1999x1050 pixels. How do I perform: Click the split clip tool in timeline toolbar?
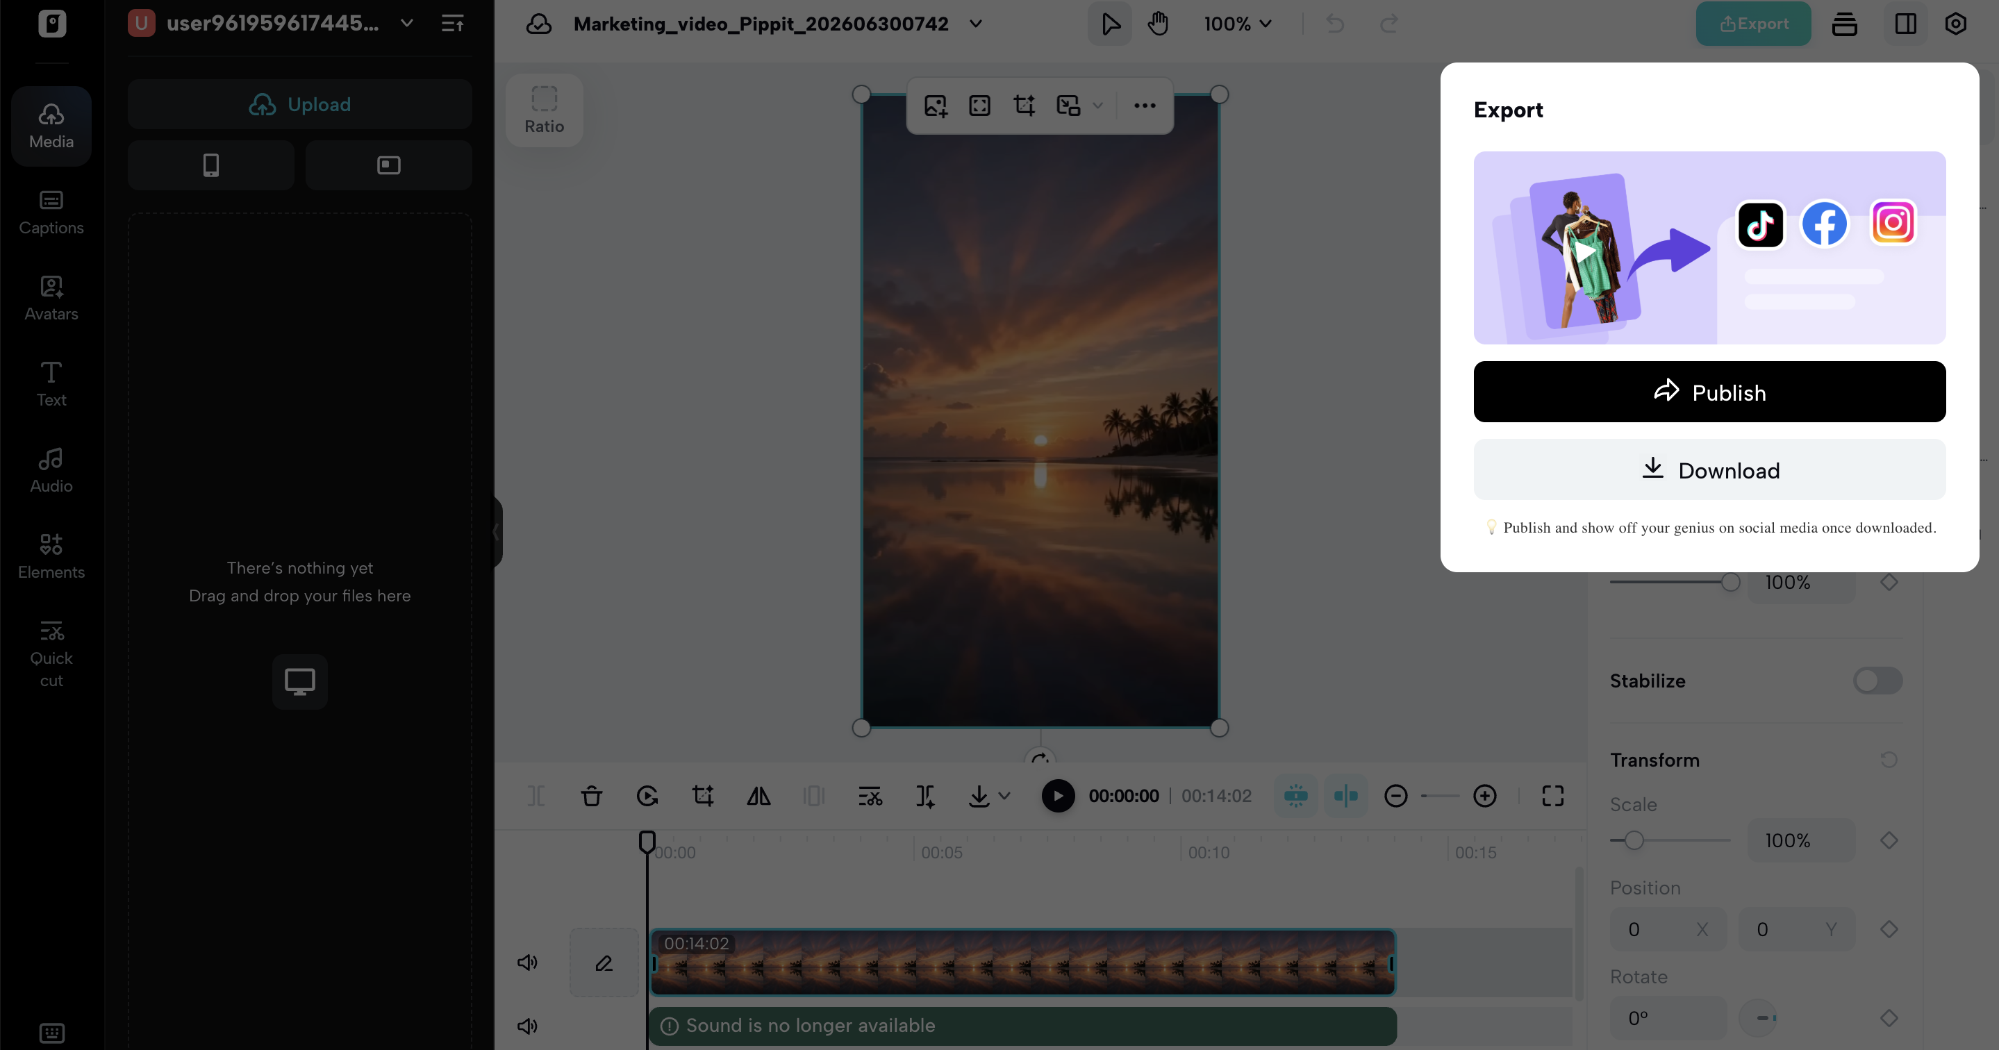536,797
